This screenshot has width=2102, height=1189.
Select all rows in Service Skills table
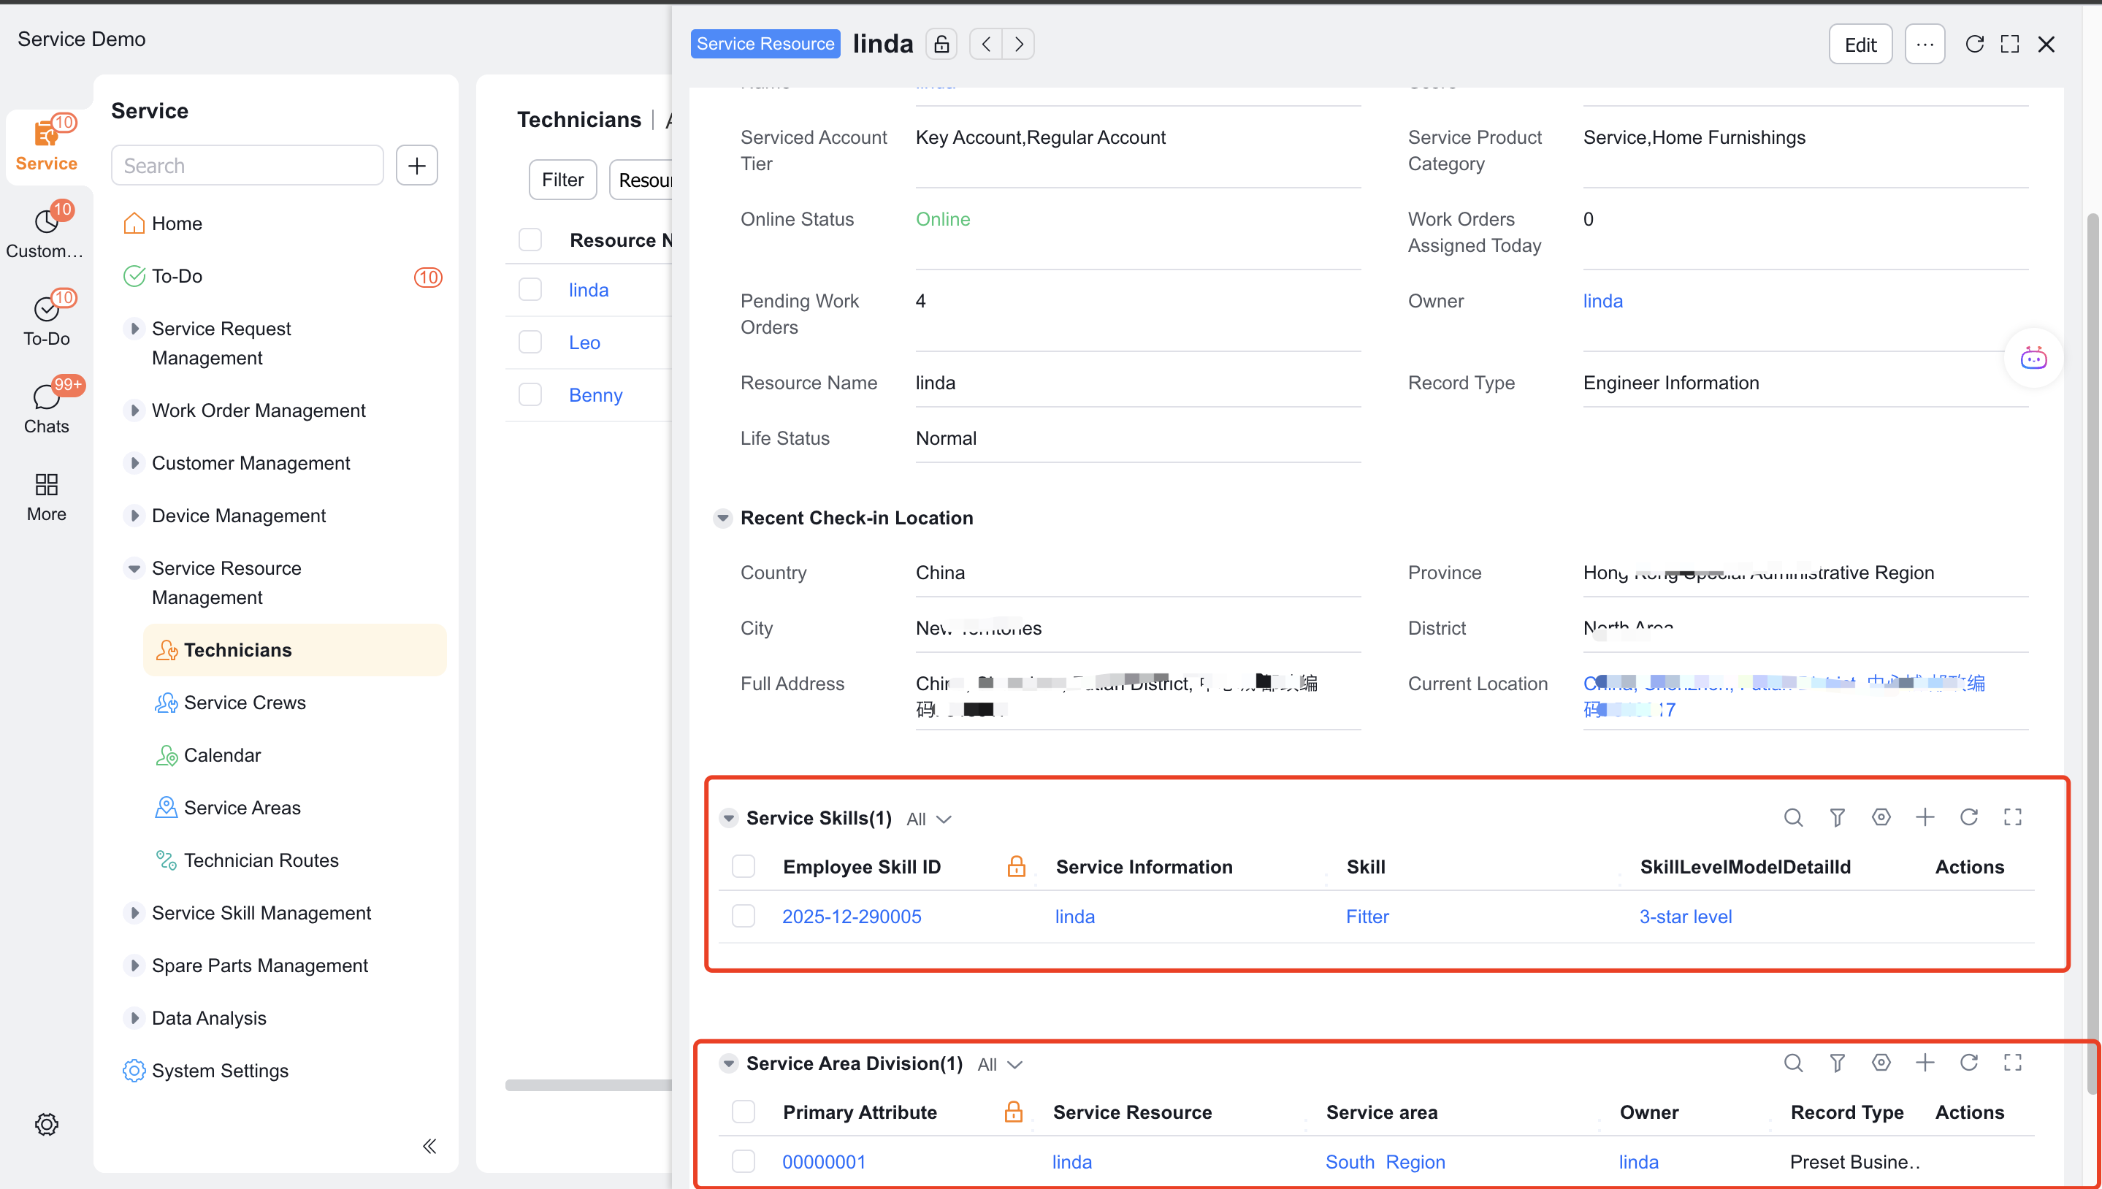(743, 866)
